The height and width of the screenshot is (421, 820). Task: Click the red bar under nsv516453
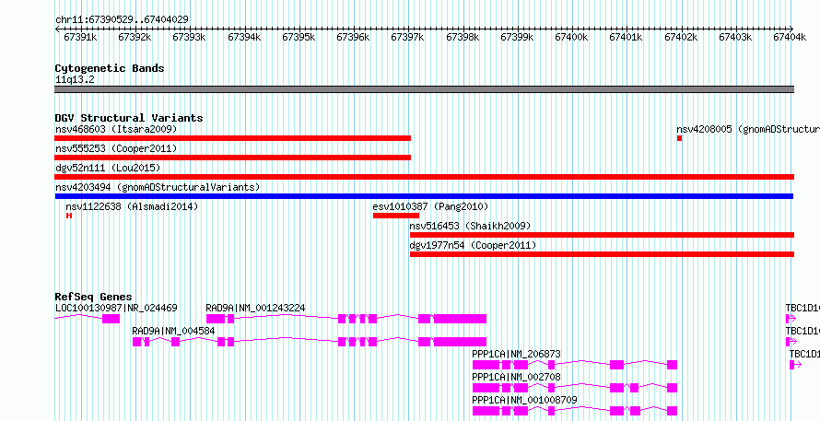point(603,235)
